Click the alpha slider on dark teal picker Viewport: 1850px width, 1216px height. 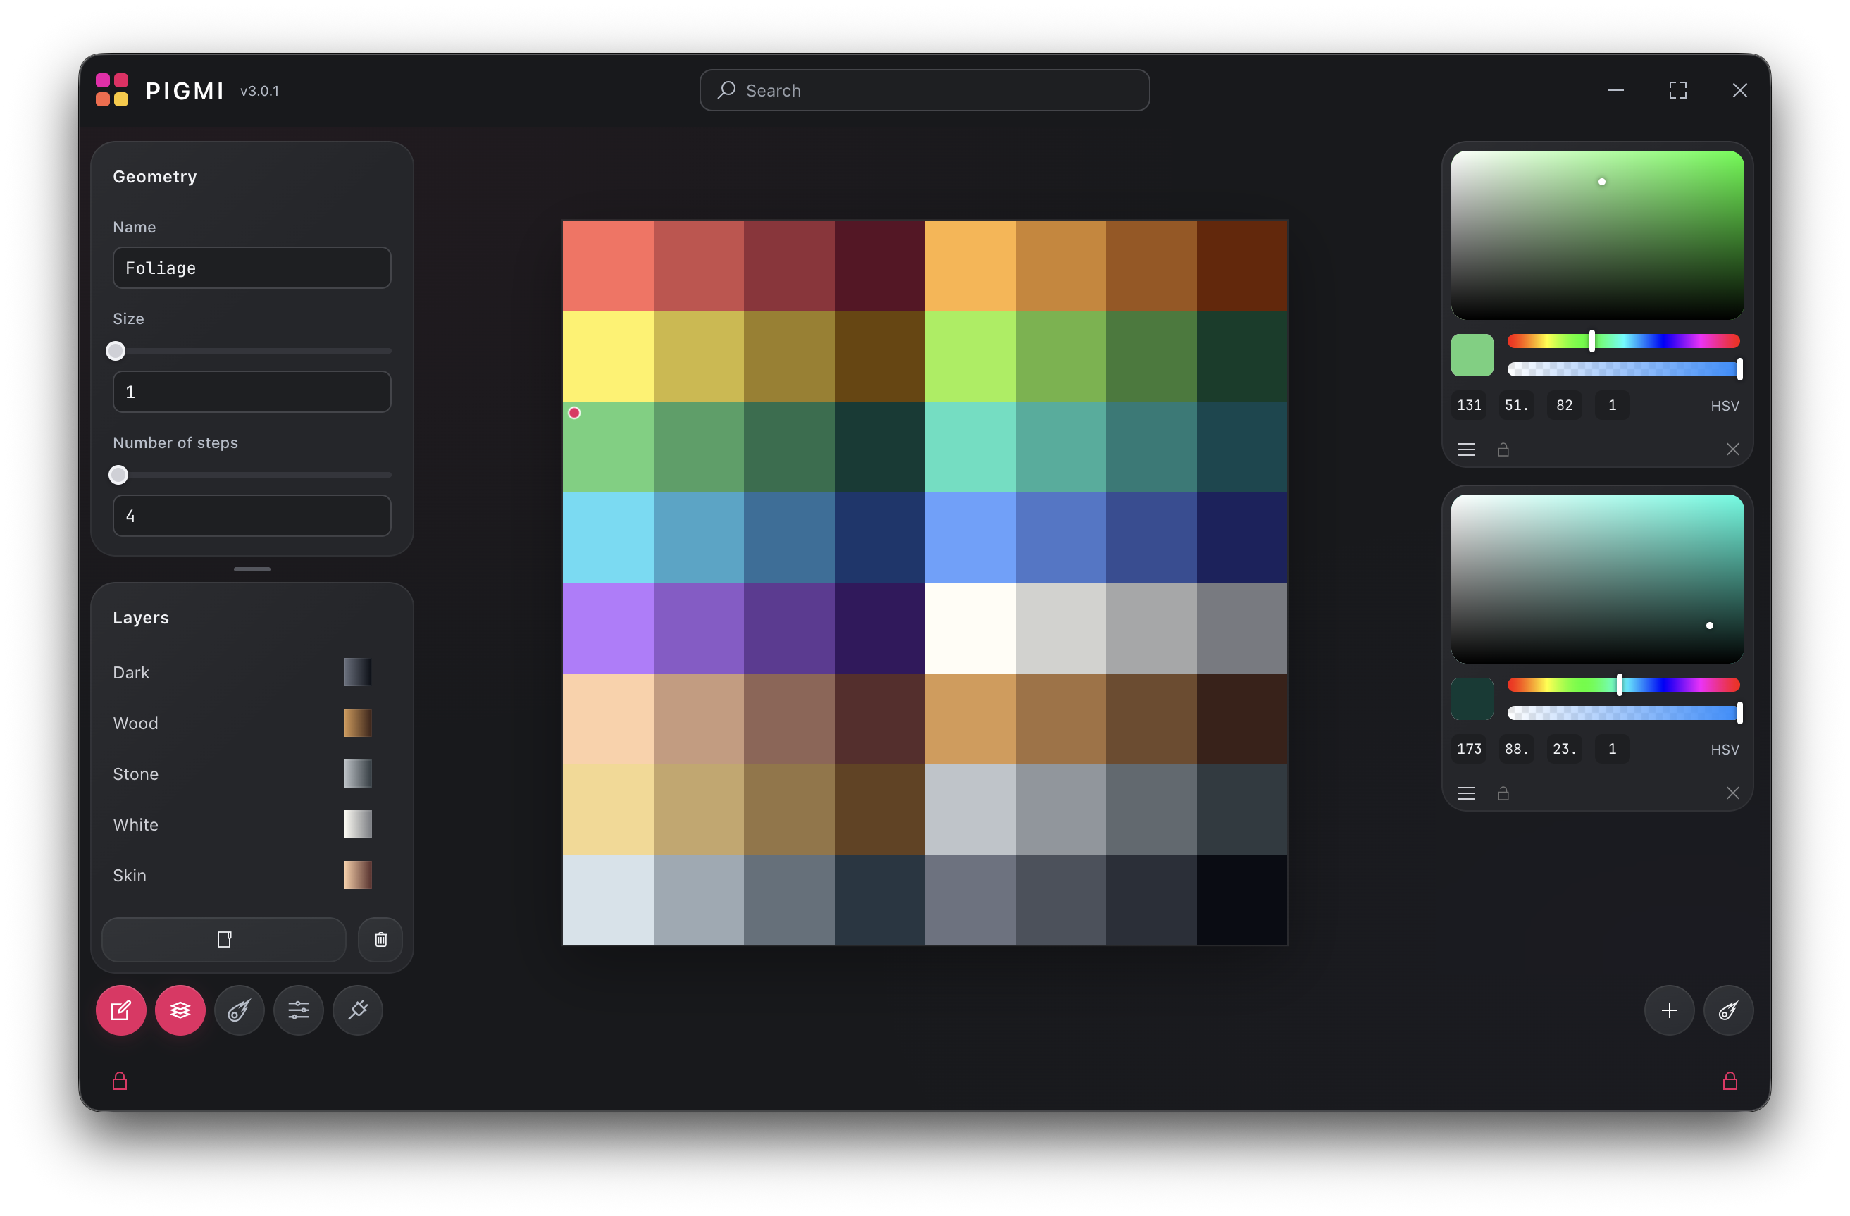click(x=1622, y=712)
